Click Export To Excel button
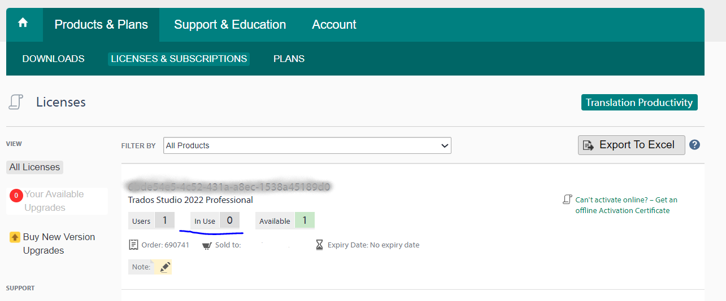This screenshot has width=726, height=301. click(631, 145)
